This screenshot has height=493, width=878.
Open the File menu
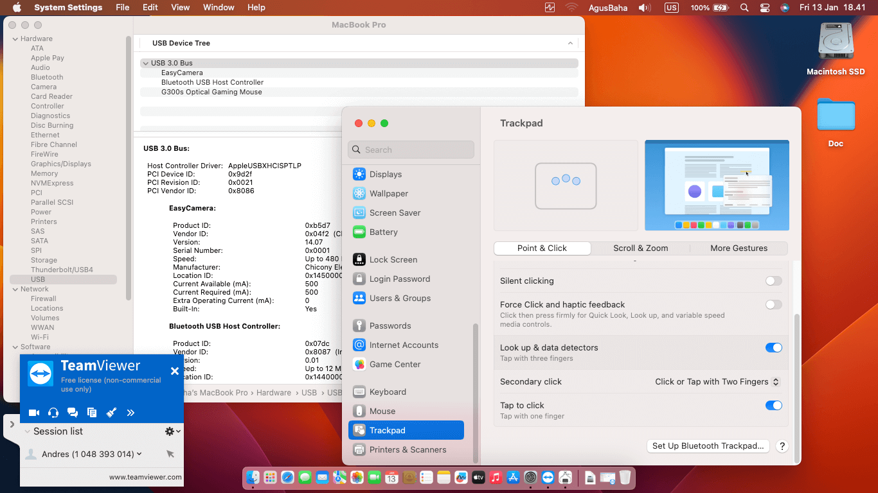click(x=122, y=8)
